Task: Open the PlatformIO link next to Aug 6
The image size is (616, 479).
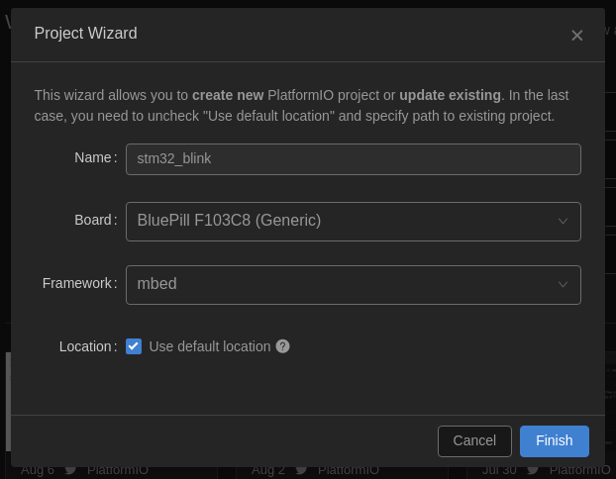Action: tap(118, 470)
